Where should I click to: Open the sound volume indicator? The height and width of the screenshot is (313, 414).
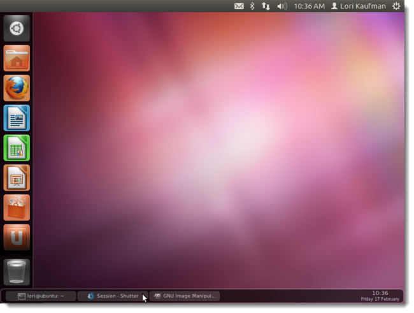click(x=282, y=6)
